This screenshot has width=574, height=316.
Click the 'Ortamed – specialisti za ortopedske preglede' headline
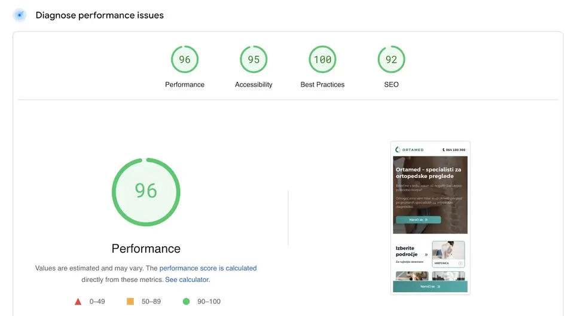(428, 173)
